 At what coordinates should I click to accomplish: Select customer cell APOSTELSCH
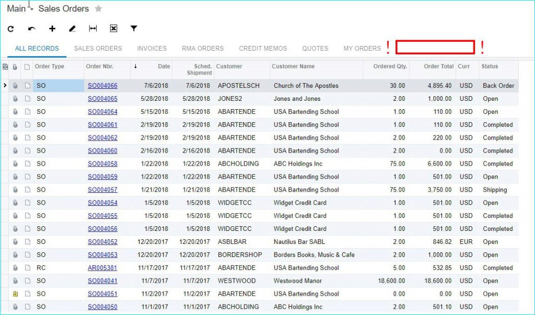pyautogui.click(x=239, y=86)
